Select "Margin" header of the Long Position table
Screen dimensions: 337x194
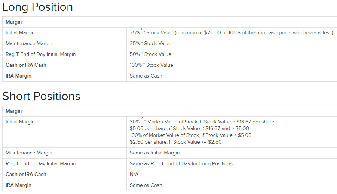point(14,22)
